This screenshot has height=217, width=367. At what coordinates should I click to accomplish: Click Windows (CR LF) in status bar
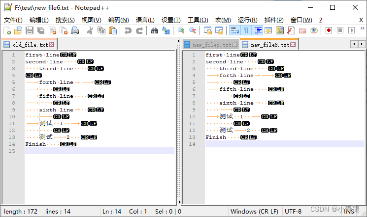tap(254, 212)
